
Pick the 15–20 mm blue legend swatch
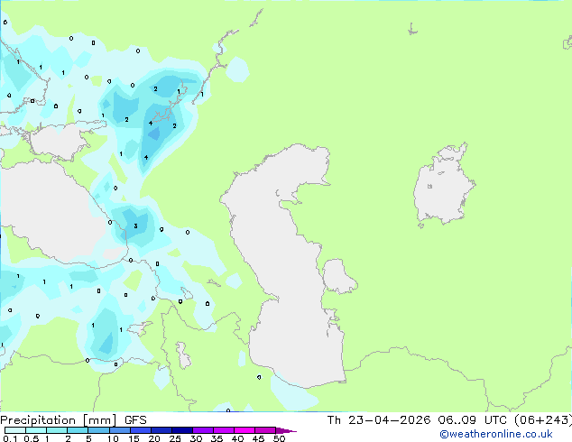141,430
